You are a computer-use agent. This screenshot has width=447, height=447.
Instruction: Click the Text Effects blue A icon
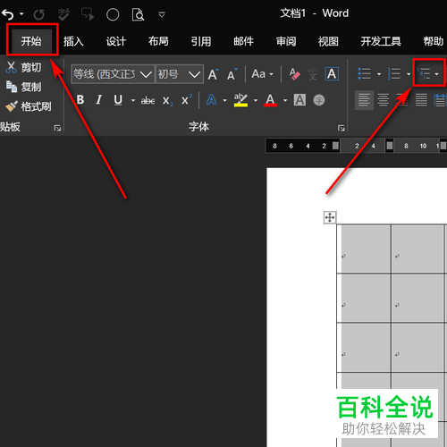coord(211,100)
